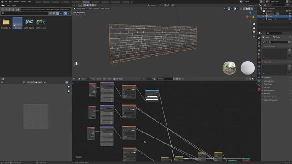This screenshot has width=292, height=164.
Task: Switch to wireframe viewport shading
Action: (244, 9)
